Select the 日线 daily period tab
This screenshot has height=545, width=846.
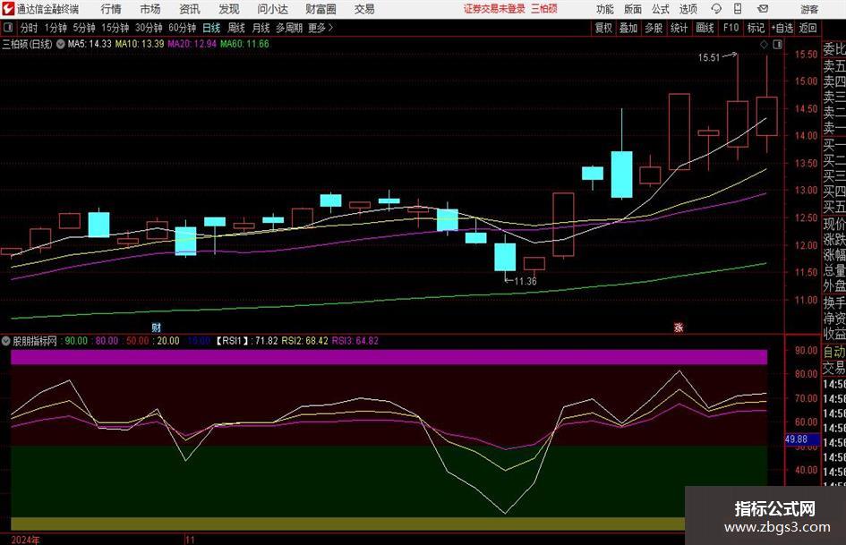click(211, 28)
